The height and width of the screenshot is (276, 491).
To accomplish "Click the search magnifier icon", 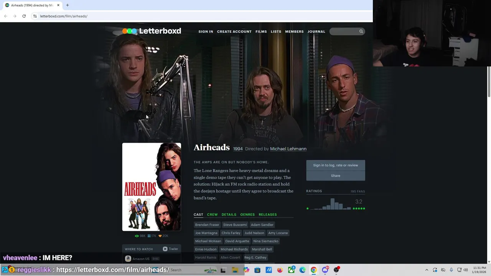I will tap(361, 31).
